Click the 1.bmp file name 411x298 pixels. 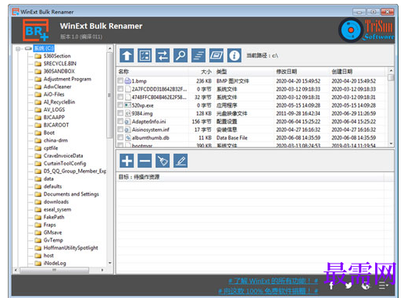click(139, 81)
